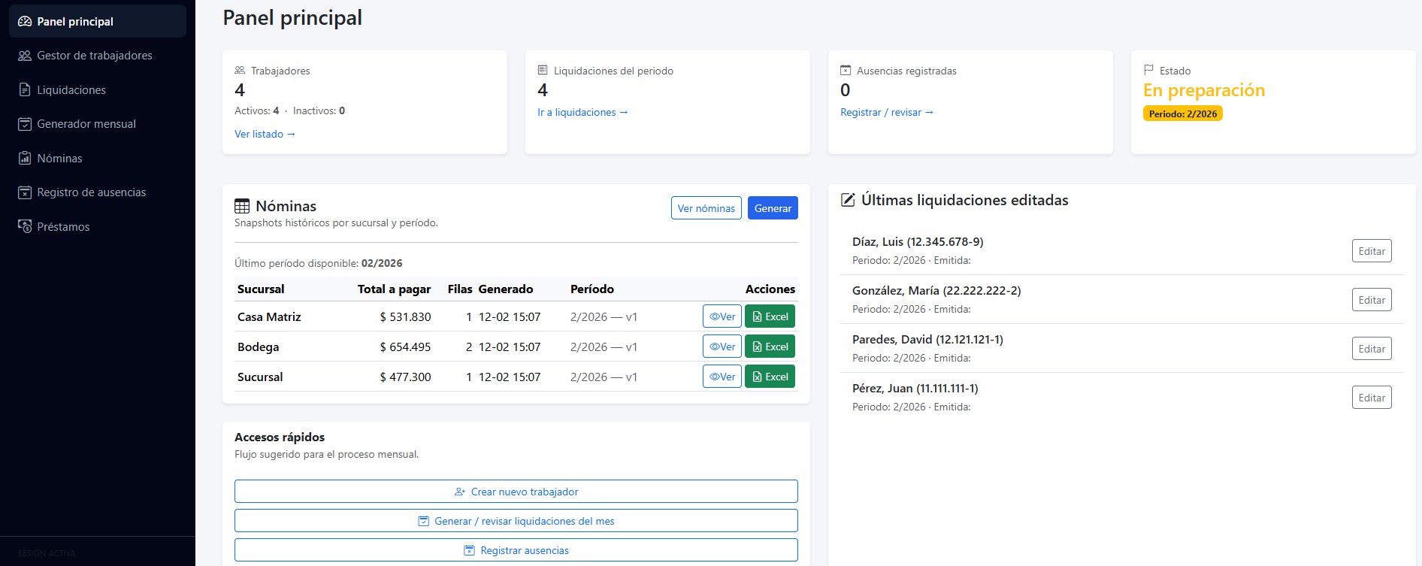This screenshot has height=566, width=1422.
Task: Open the Registrar / revisar absences link
Action: pyautogui.click(x=886, y=112)
